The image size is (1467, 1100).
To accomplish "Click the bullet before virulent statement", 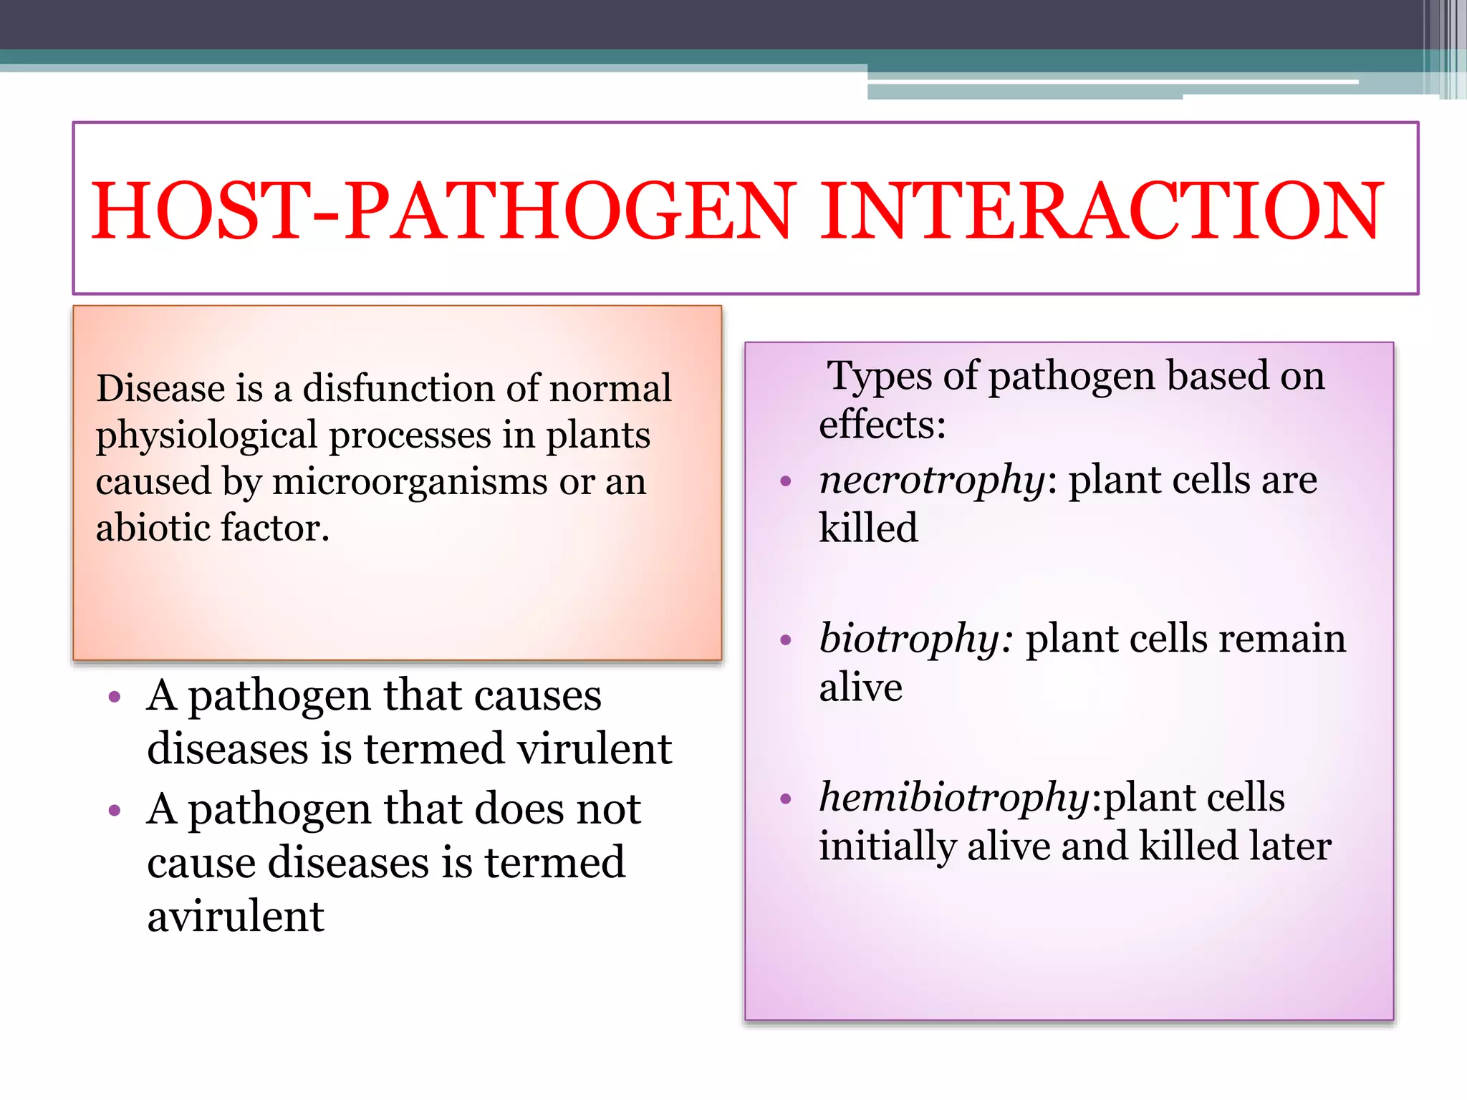I will (x=115, y=697).
